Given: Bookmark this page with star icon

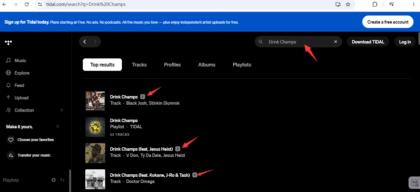Looking at the screenshot, I should click(x=348, y=4).
